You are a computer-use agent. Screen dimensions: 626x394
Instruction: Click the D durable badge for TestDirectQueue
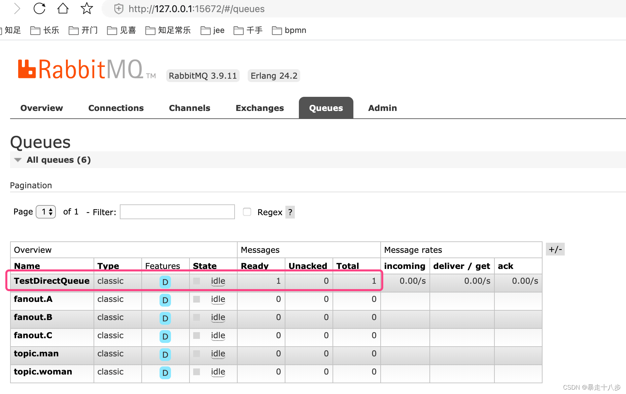click(x=165, y=282)
